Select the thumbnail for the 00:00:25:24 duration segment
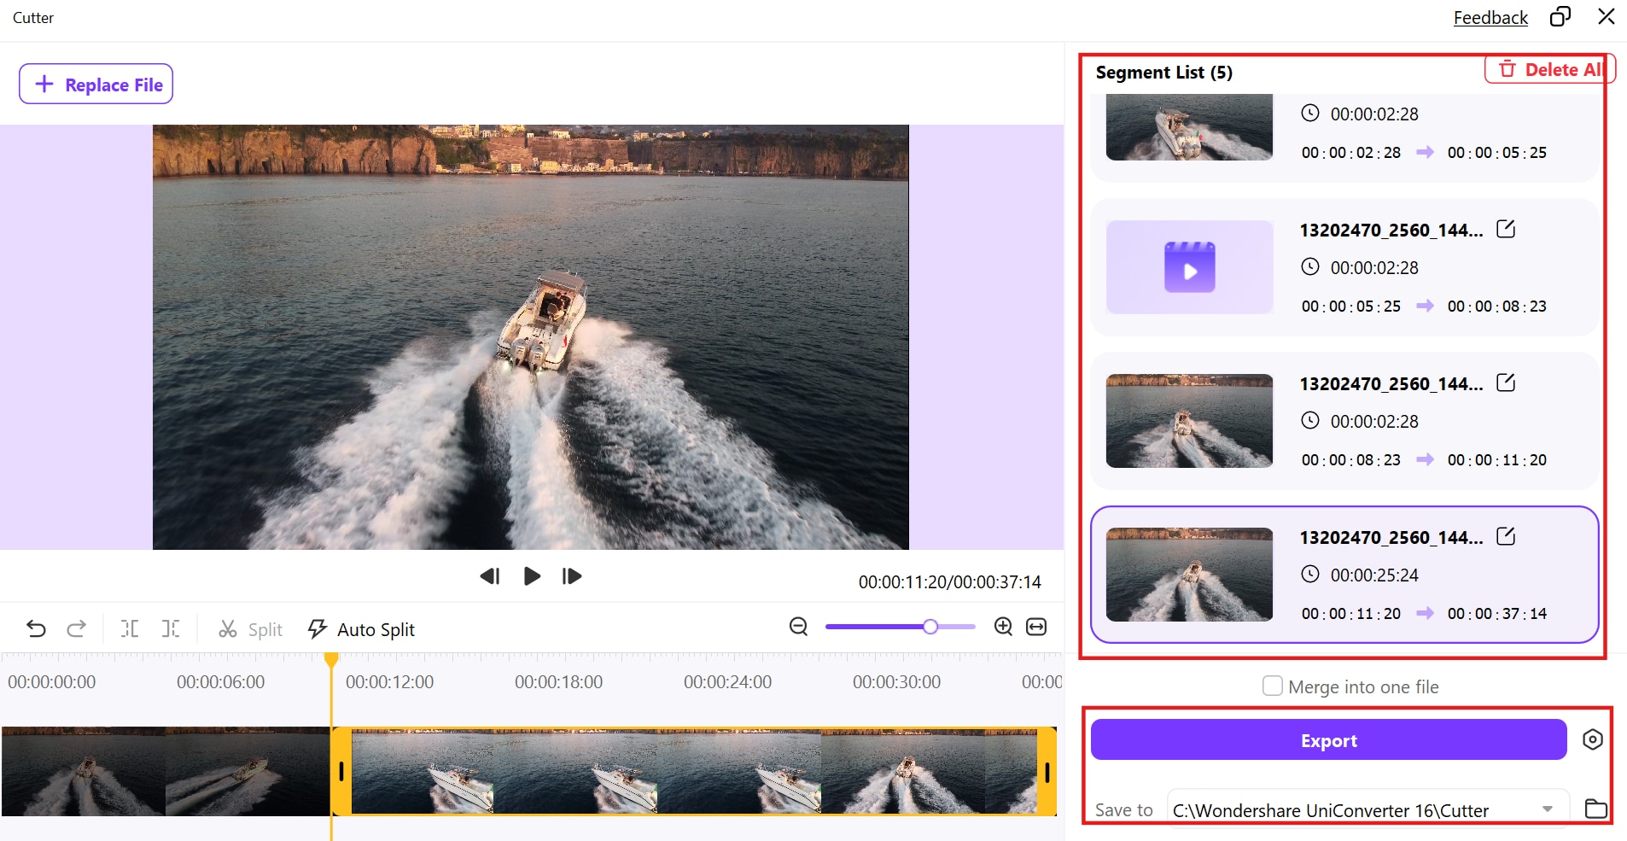Screen dimensions: 1627x841 point(1189,575)
